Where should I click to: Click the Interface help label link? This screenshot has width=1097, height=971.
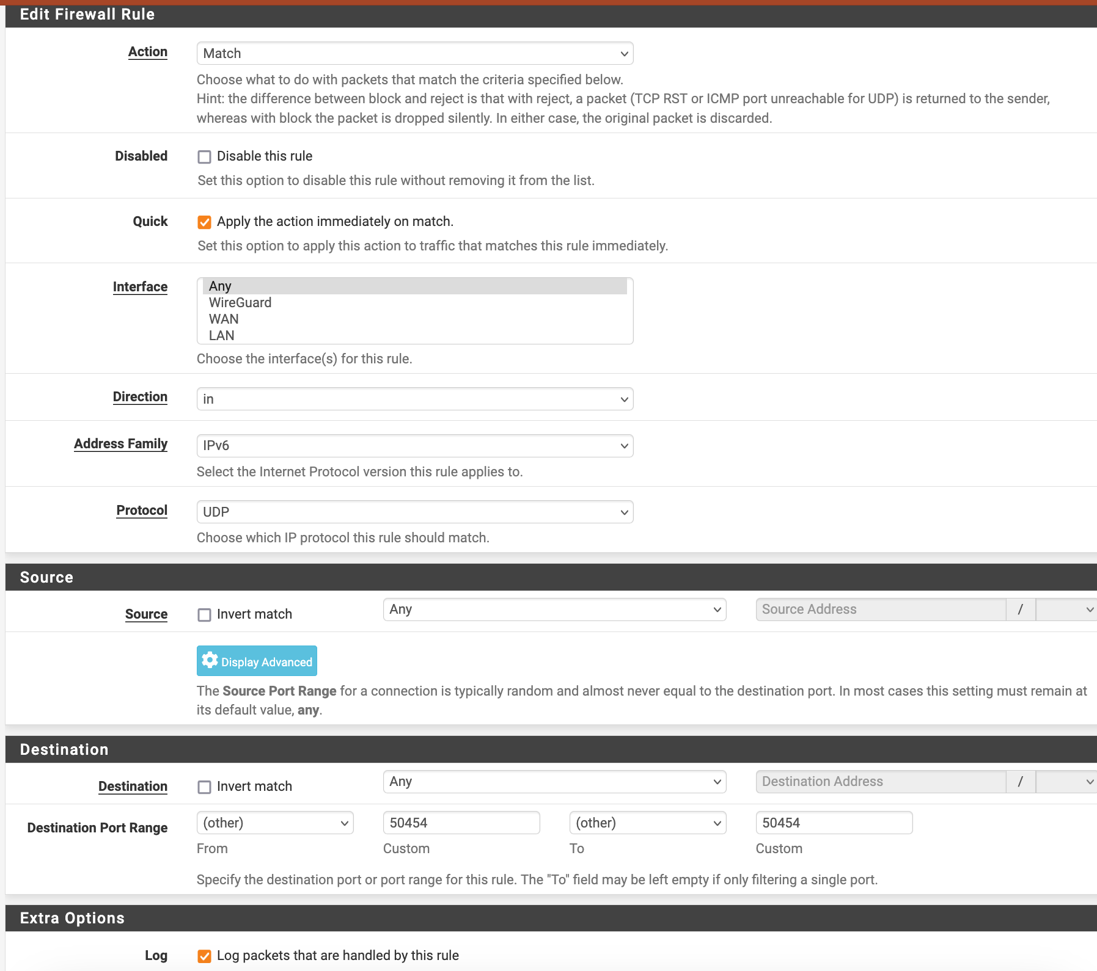coord(140,287)
